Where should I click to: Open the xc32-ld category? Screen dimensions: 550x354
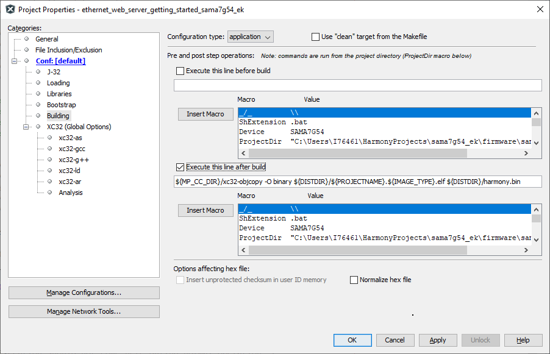[x=70, y=171]
